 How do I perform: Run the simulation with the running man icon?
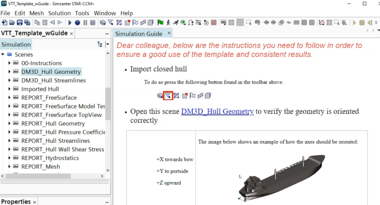pos(176,23)
